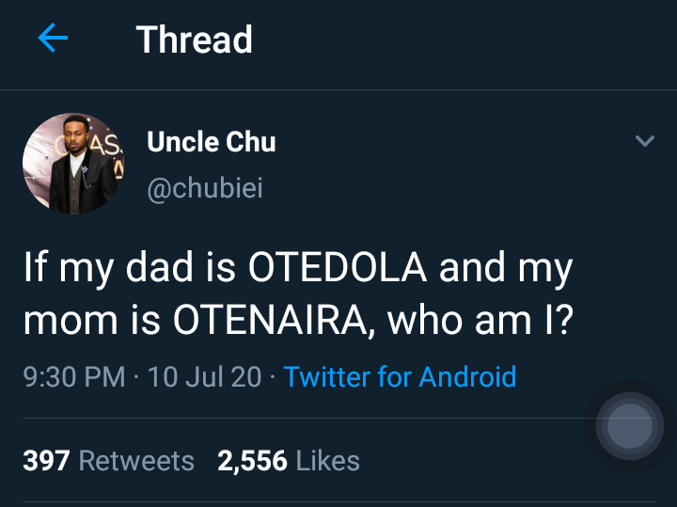Tap the floating assistive touch button
Image resolution: width=677 pixels, height=507 pixels.
click(629, 426)
